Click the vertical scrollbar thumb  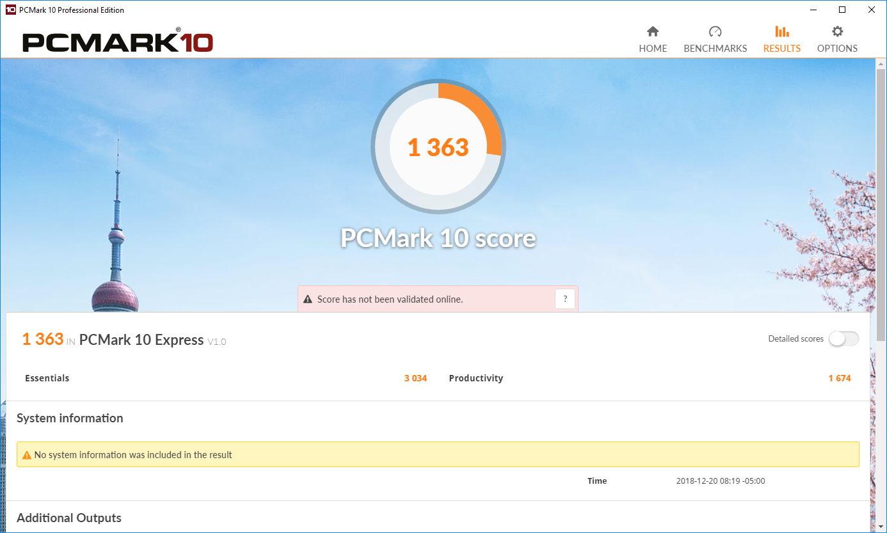click(x=881, y=203)
